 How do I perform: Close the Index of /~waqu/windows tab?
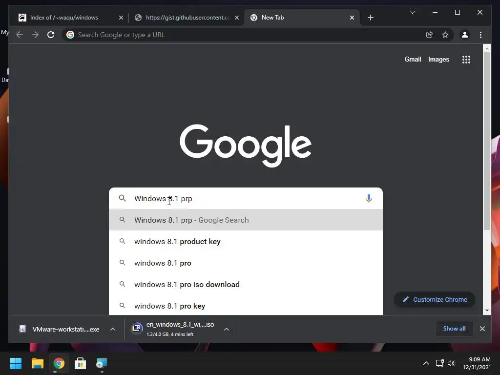point(121,18)
